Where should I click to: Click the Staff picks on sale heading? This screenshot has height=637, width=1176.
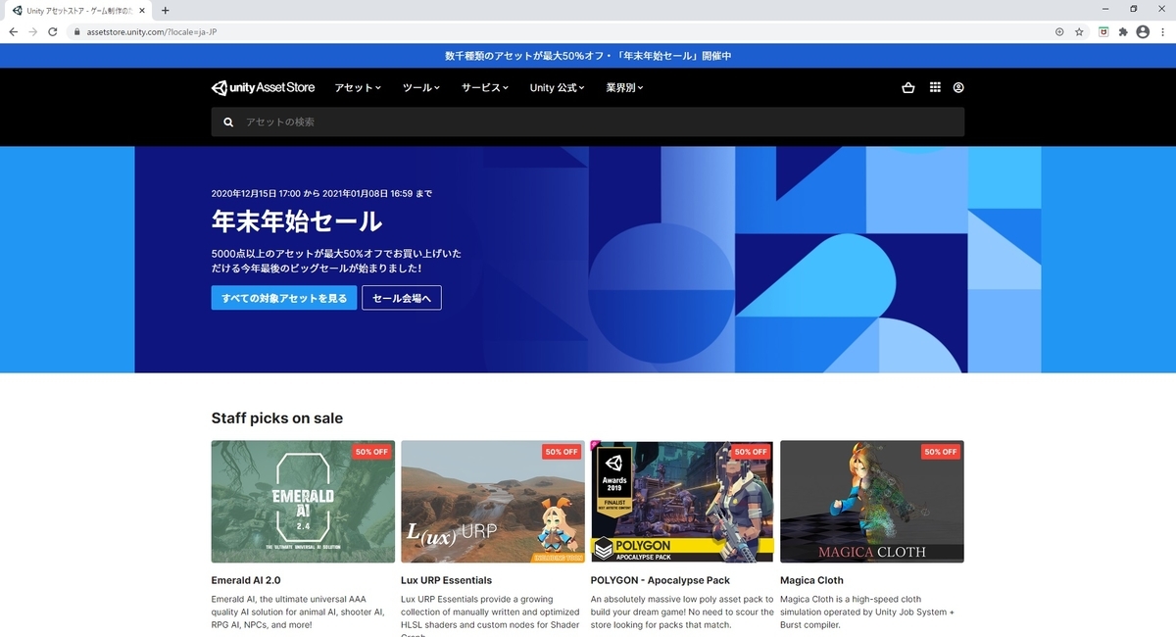pyautogui.click(x=277, y=418)
